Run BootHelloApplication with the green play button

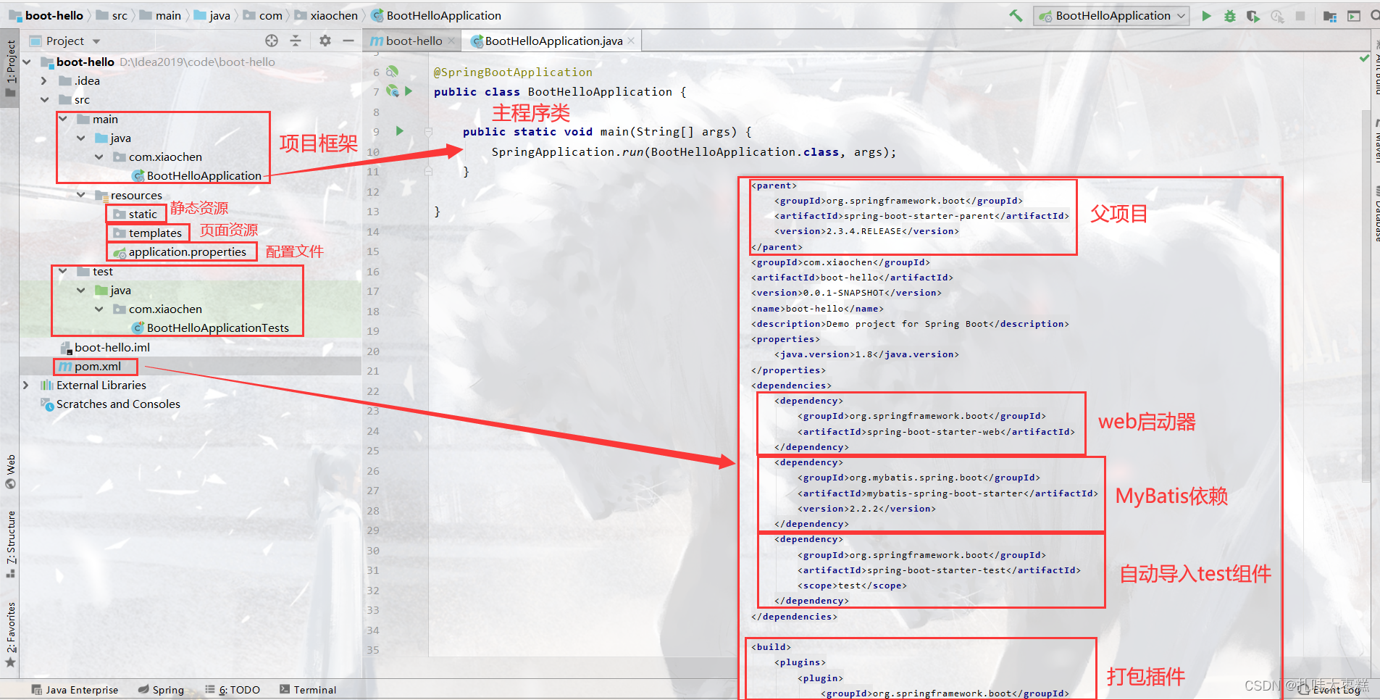pyautogui.click(x=1206, y=15)
